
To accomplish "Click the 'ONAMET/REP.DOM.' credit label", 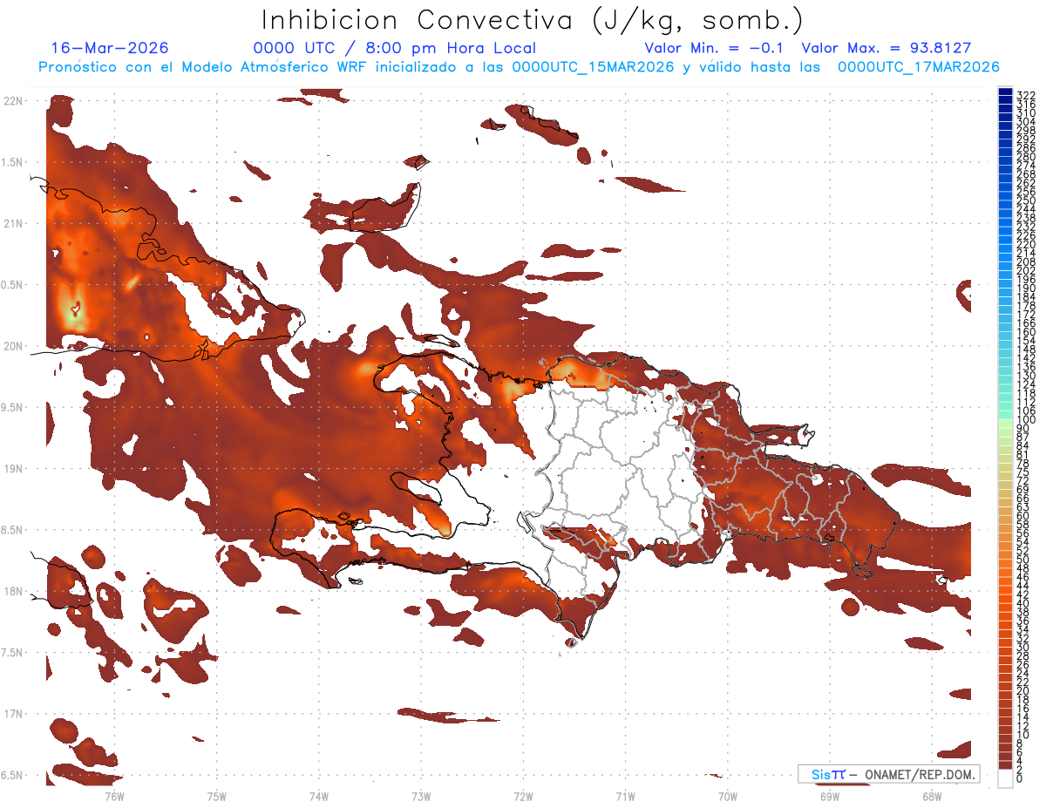I will [x=920, y=774].
